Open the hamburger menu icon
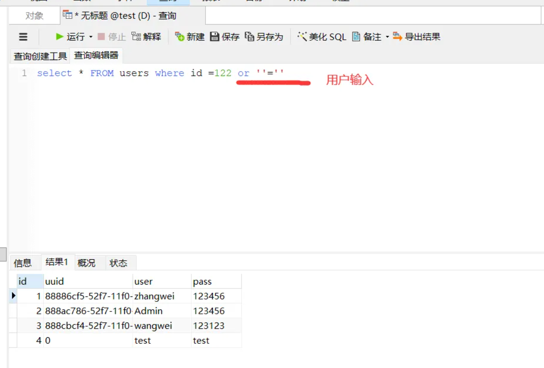The image size is (544, 368). click(22, 36)
